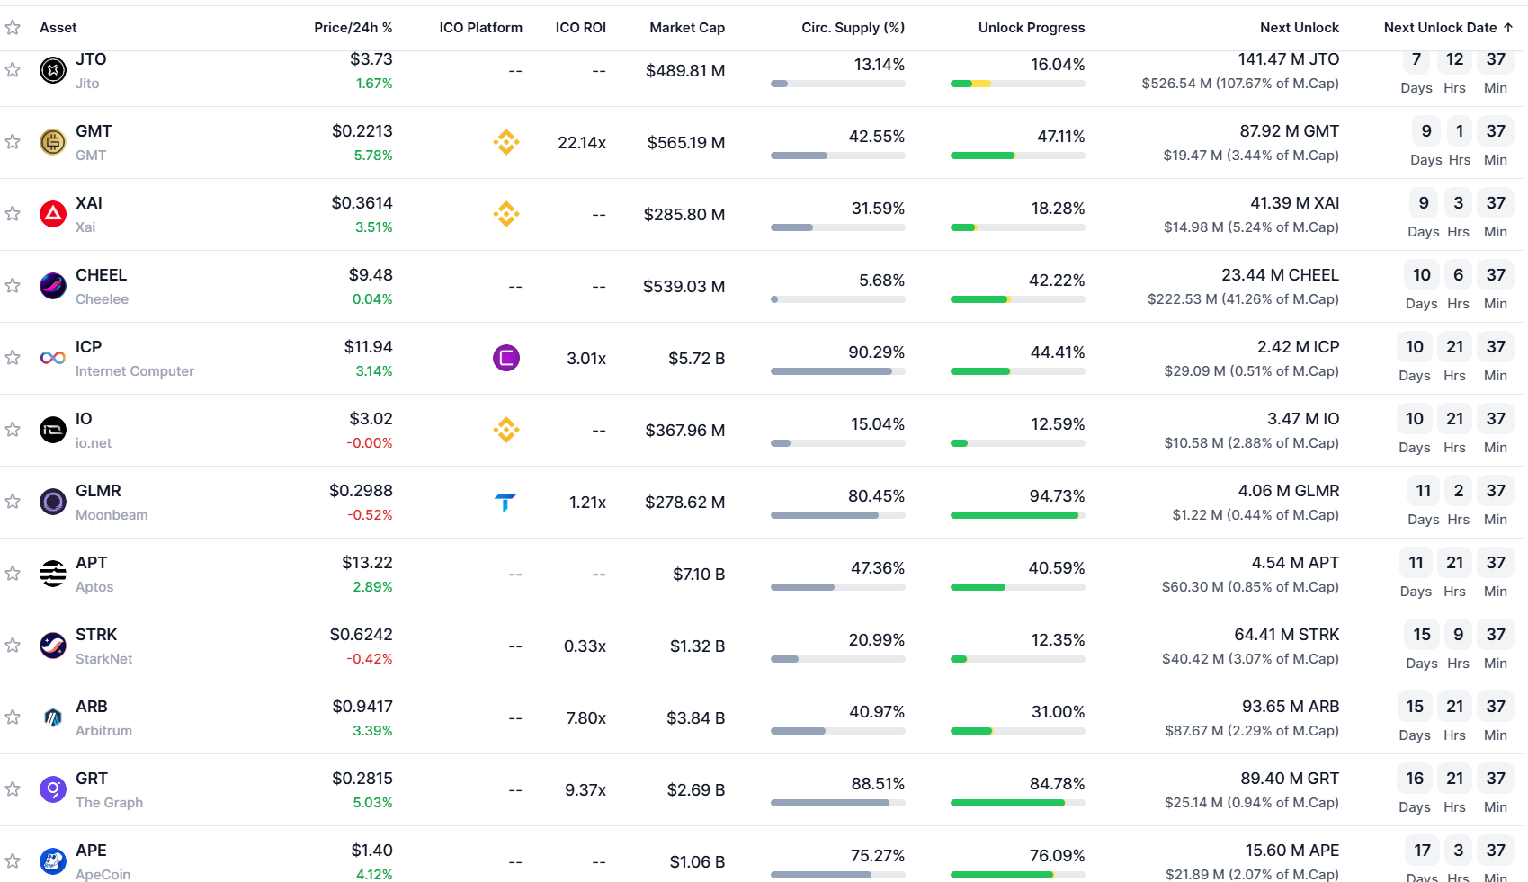Sort by Asset column header

(x=58, y=28)
